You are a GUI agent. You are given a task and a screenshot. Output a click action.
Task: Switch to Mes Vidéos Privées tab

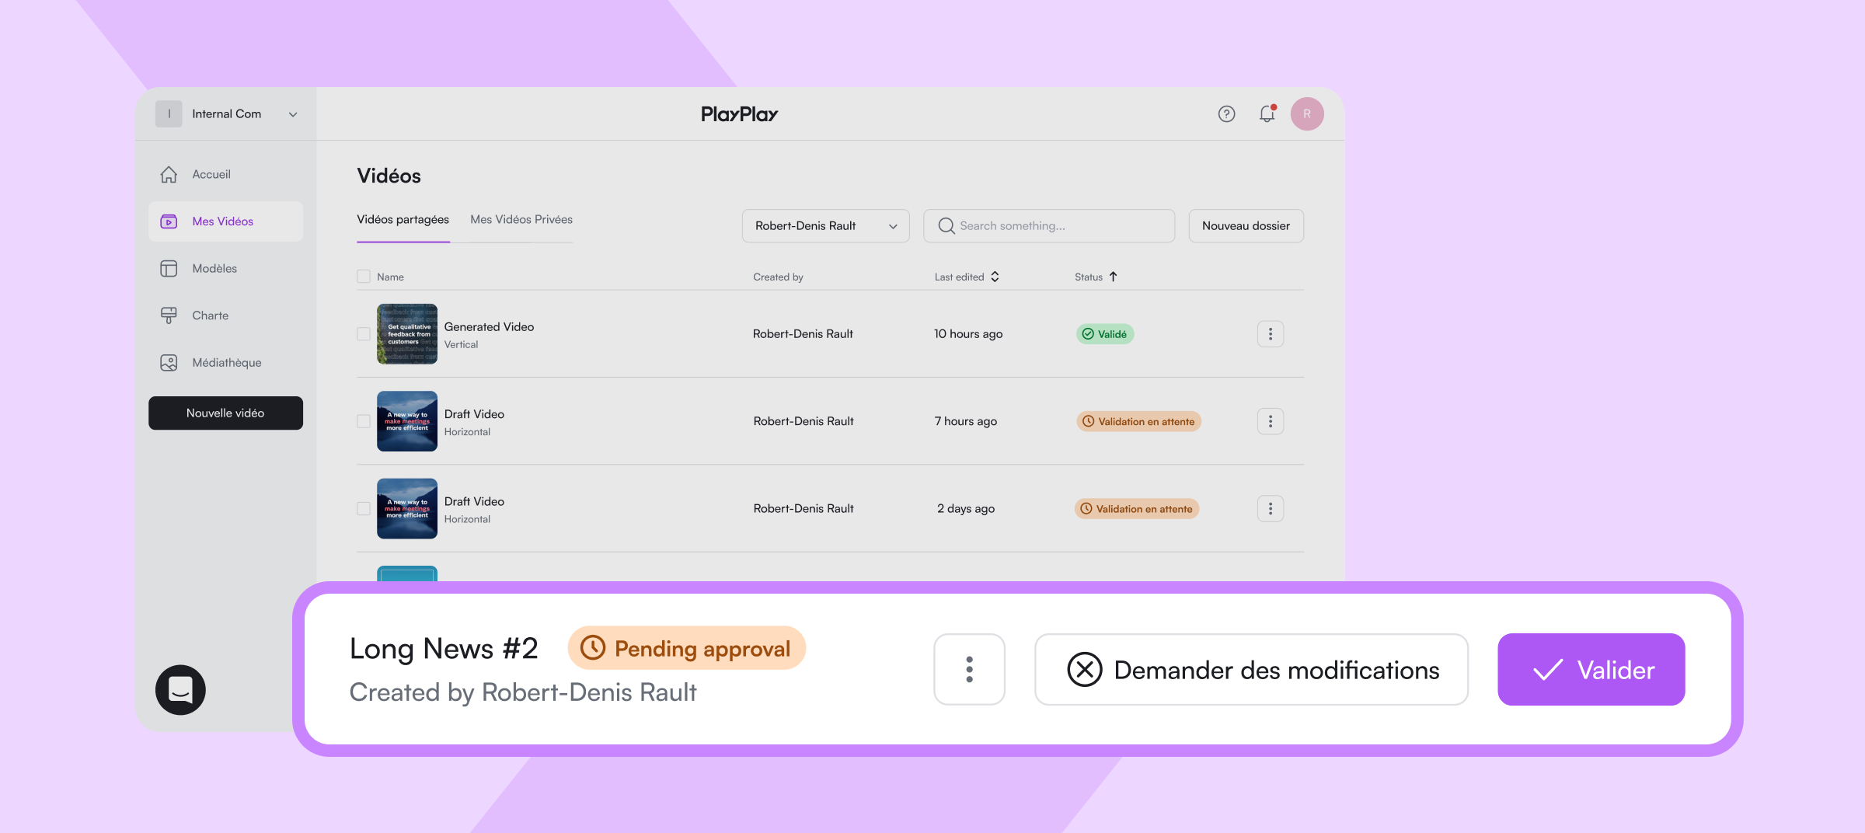coord(521,220)
